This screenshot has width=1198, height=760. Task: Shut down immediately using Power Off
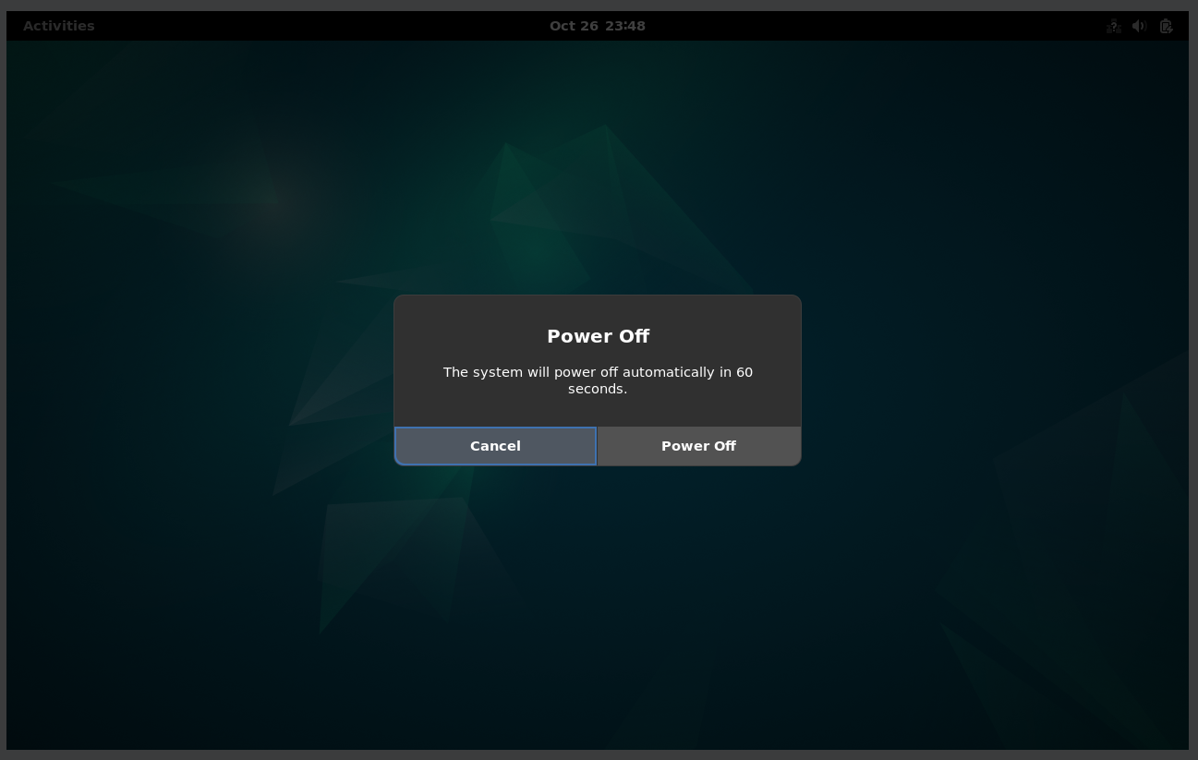(x=698, y=446)
